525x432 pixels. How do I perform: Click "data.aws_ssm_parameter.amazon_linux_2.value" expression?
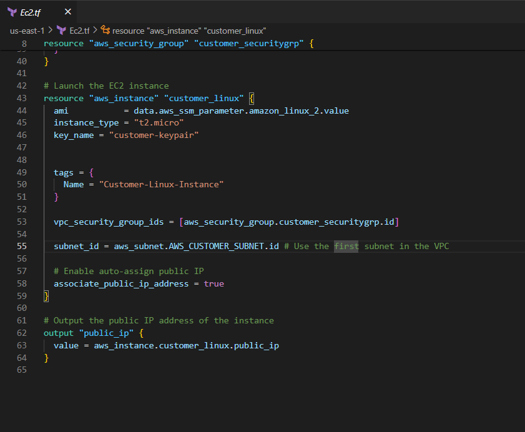[242, 111]
